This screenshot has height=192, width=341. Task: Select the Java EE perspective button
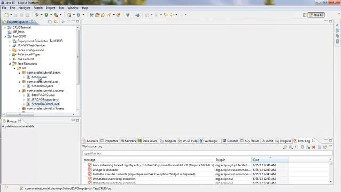[316, 15]
